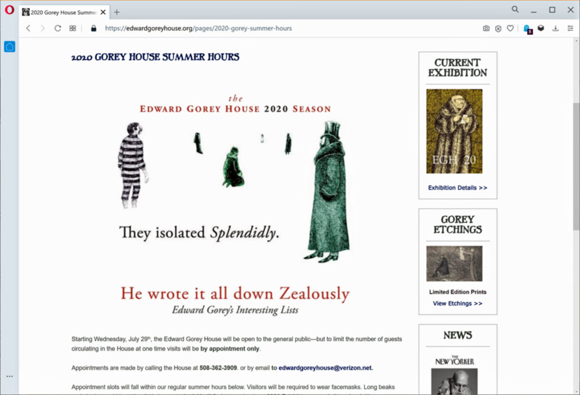Image resolution: width=580 pixels, height=395 pixels.
Task: Open the extensions cube icon
Action: click(541, 28)
